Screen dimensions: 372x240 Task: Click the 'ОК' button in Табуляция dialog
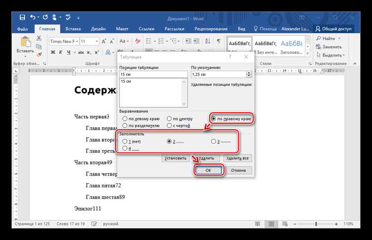tap(208, 170)
